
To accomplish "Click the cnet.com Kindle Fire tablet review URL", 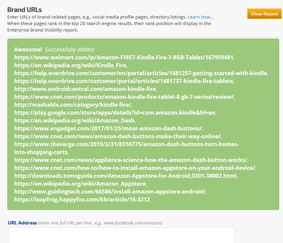I will [x=124, y=97].
